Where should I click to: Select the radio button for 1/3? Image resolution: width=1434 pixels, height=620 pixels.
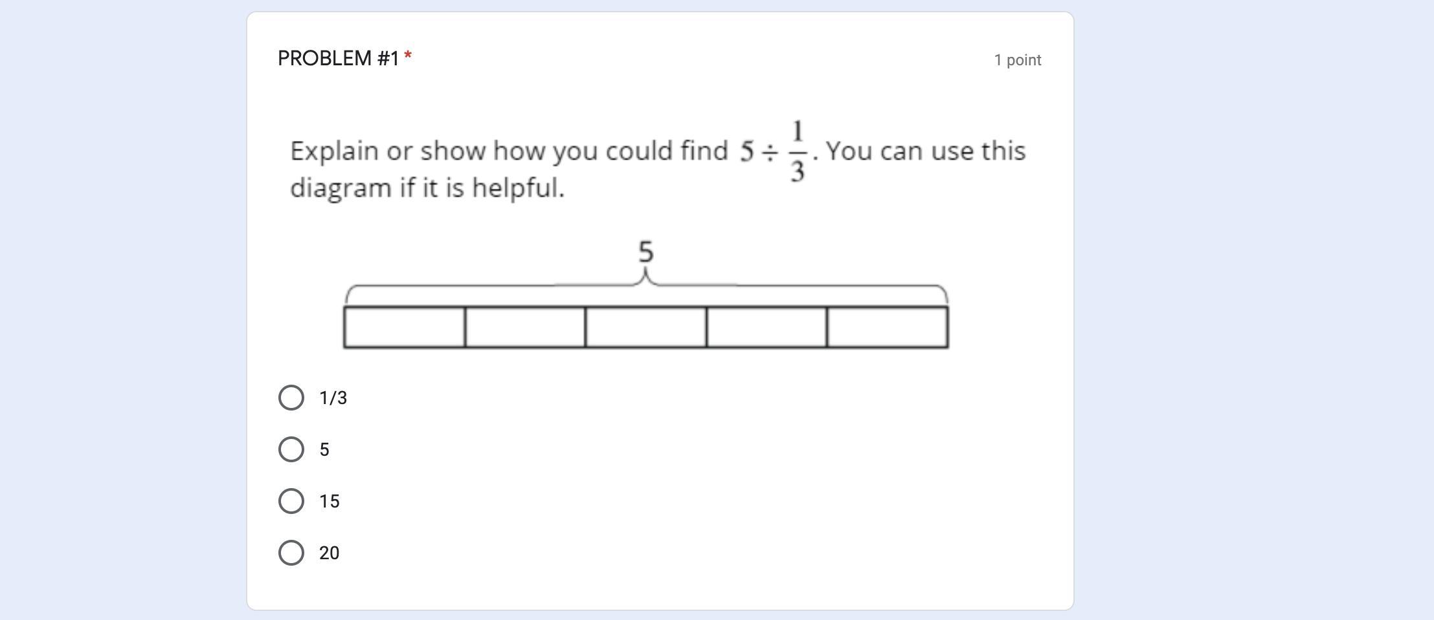point(292,398)
